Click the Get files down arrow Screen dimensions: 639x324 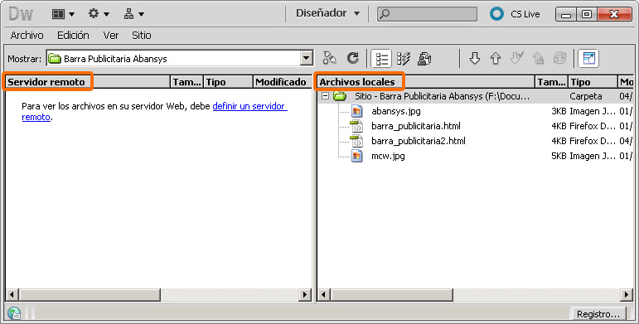(474, 58)
